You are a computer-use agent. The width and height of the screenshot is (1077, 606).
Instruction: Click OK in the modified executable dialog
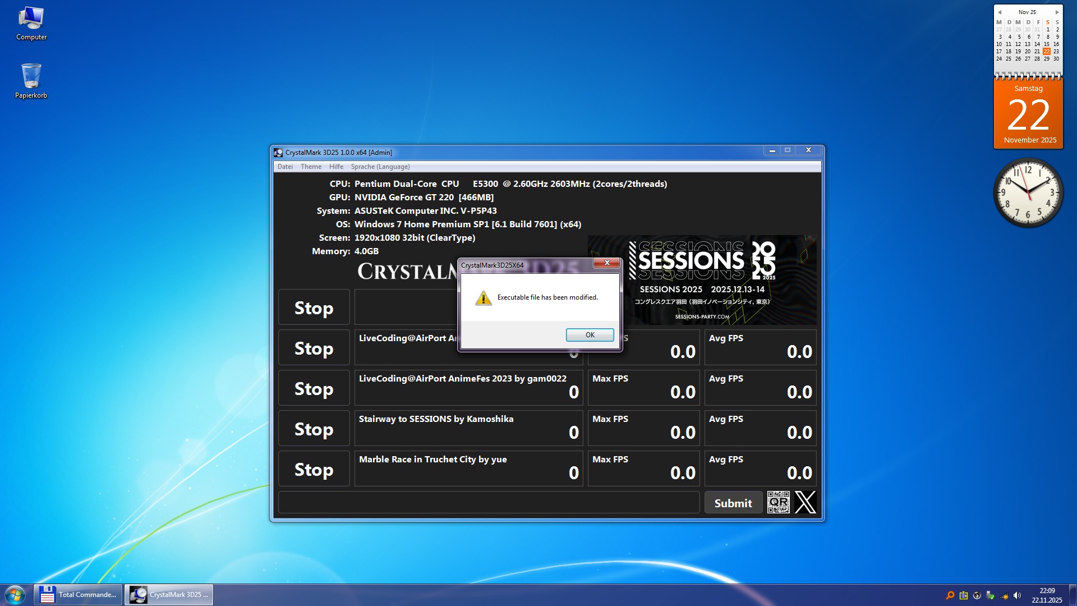pyautogui.click(x=590, y=335)
